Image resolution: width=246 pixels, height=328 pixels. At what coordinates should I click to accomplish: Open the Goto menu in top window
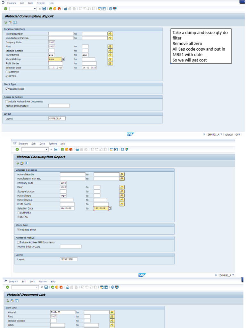coord(30,3)
